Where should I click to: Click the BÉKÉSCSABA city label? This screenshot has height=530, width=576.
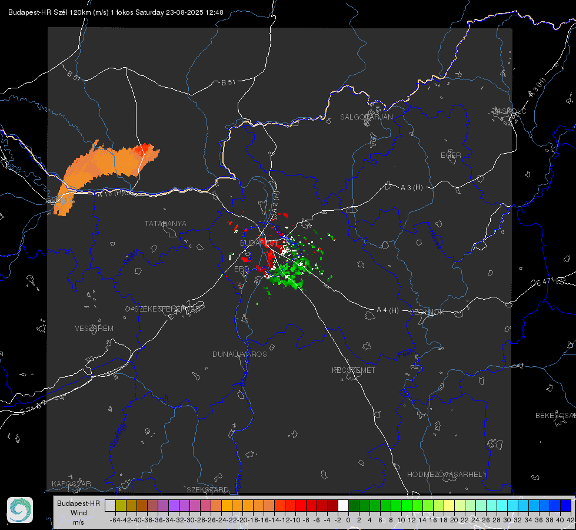[555, 416]
